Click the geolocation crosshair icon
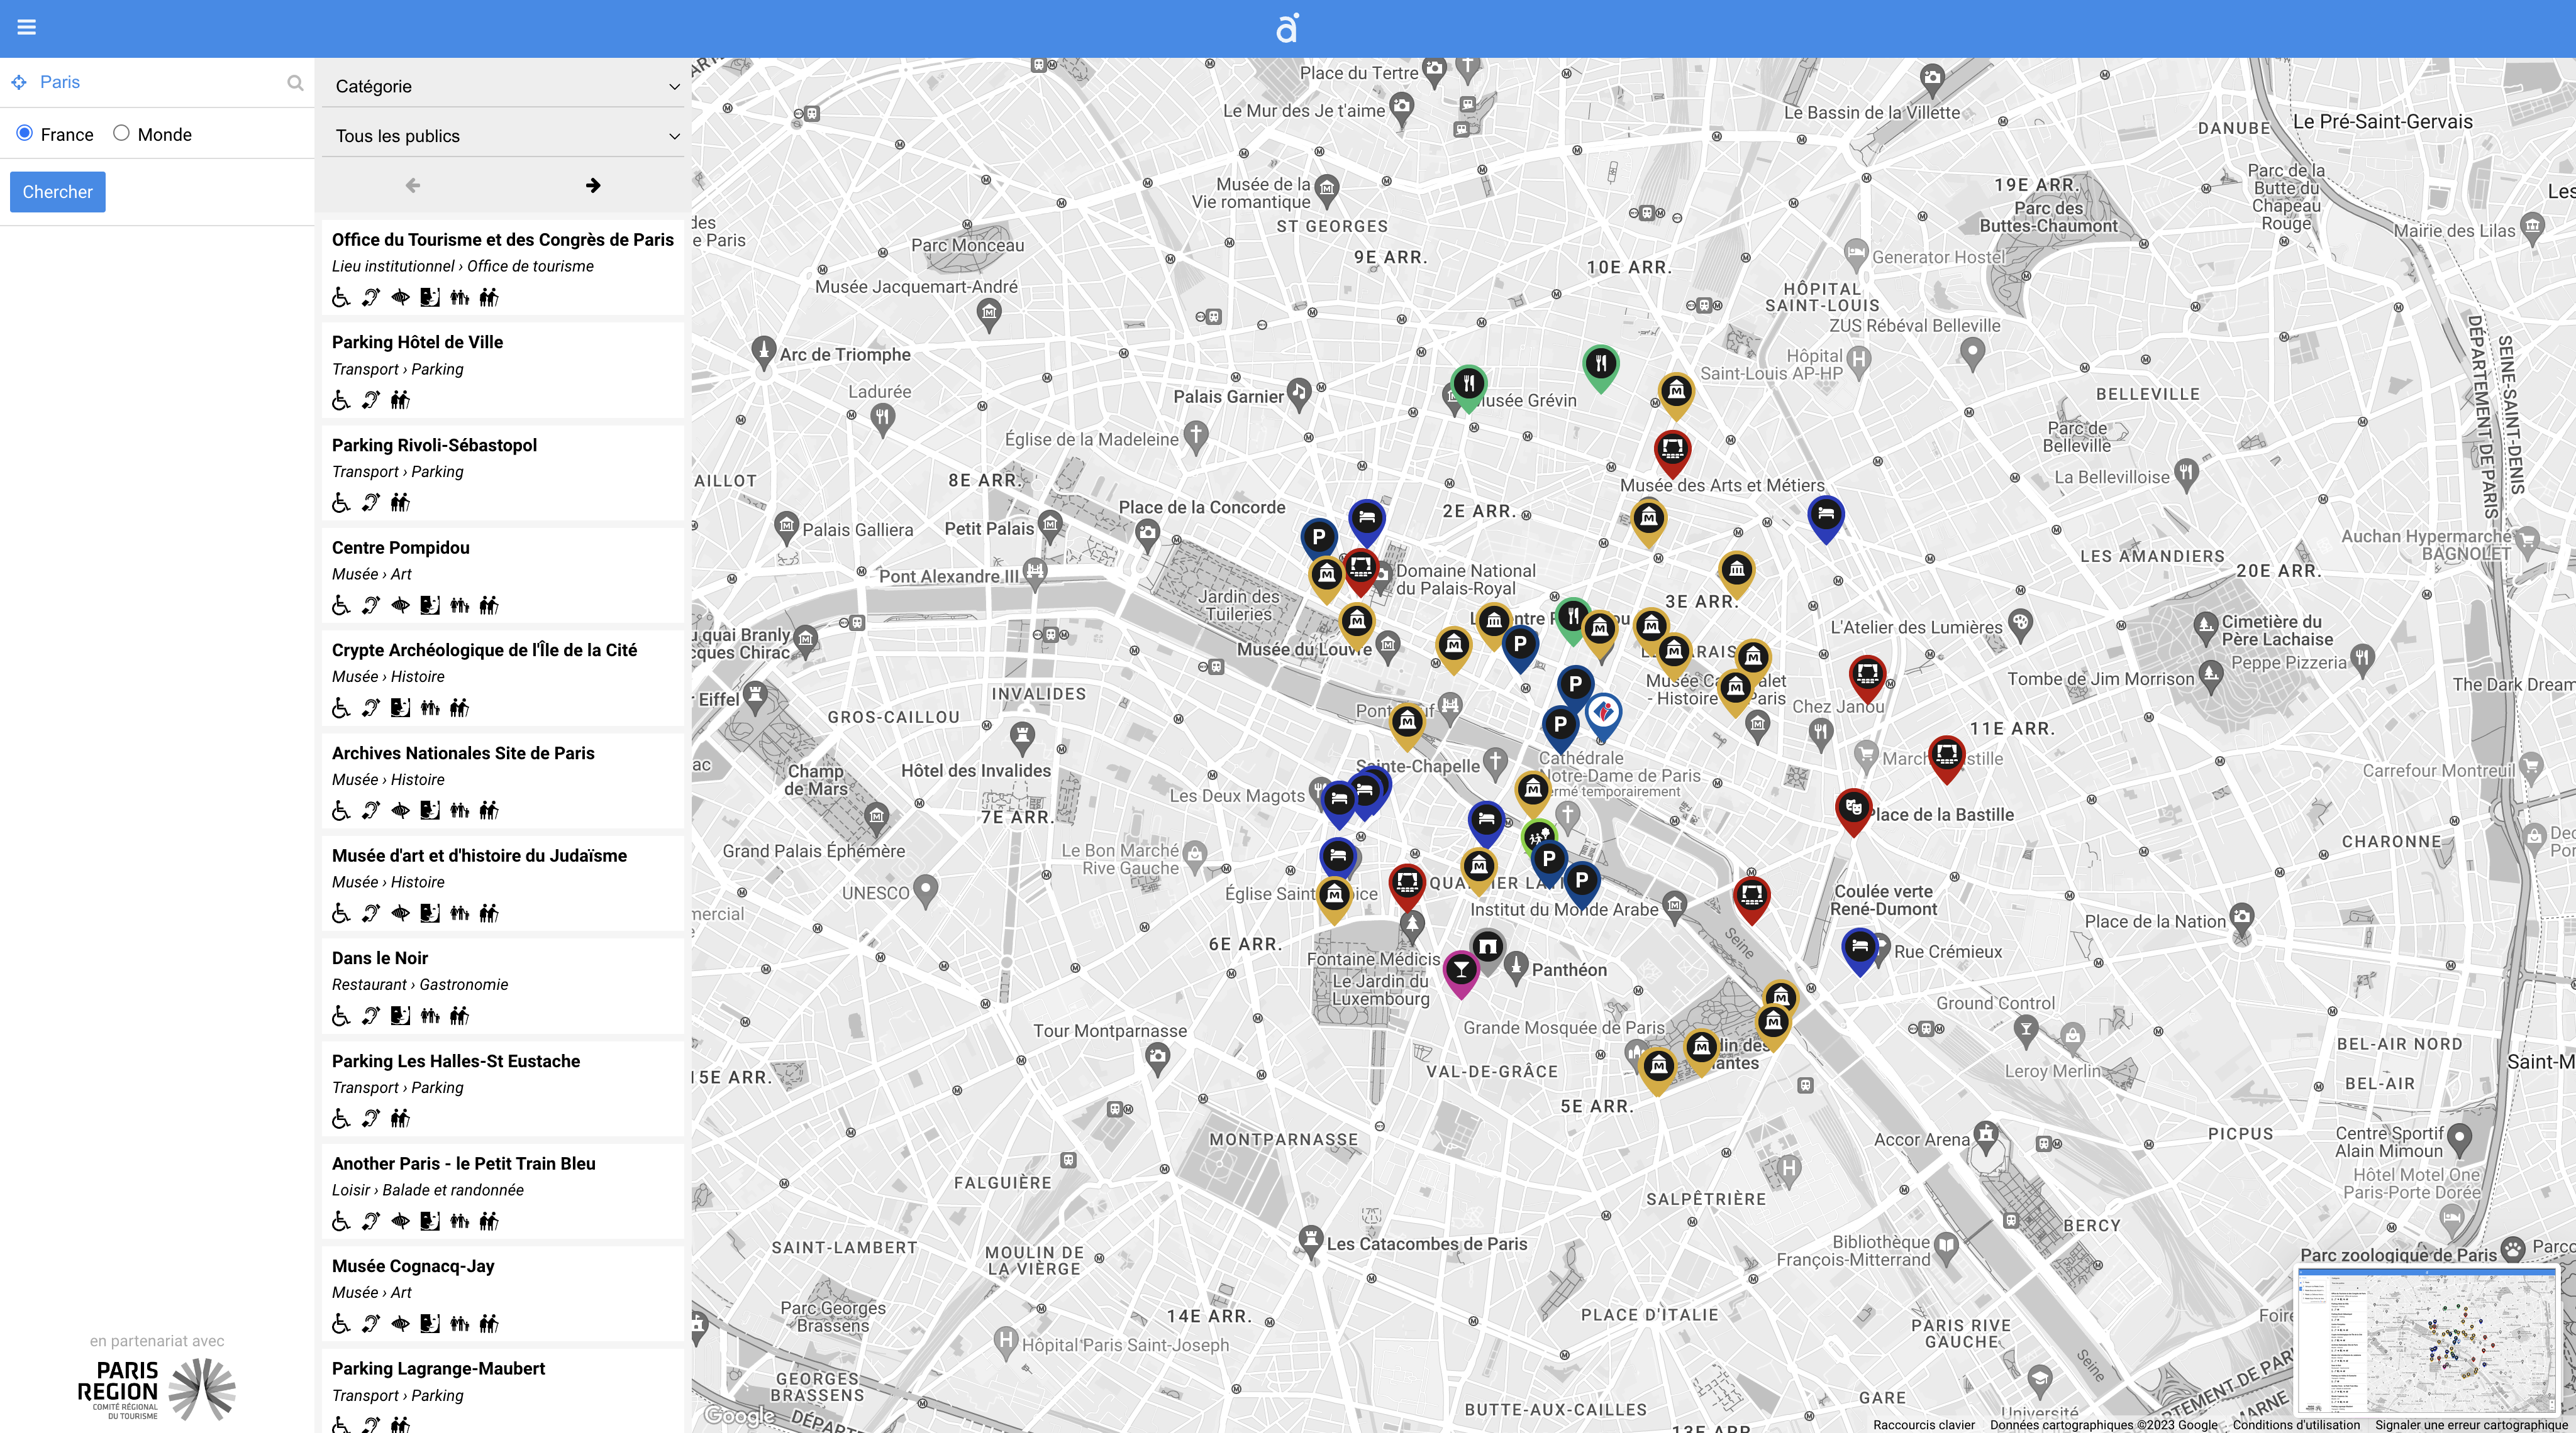 [19, 82]
